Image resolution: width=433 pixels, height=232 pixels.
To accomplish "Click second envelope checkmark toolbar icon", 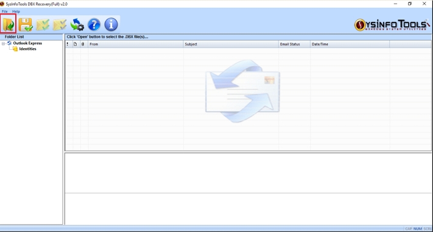I will tap(60, 24).
